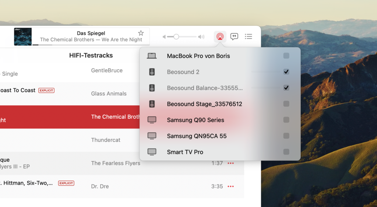Click the Samsung Q90 Series TV icon
Viewport: 377px width, 207px height.
[152, 120]
